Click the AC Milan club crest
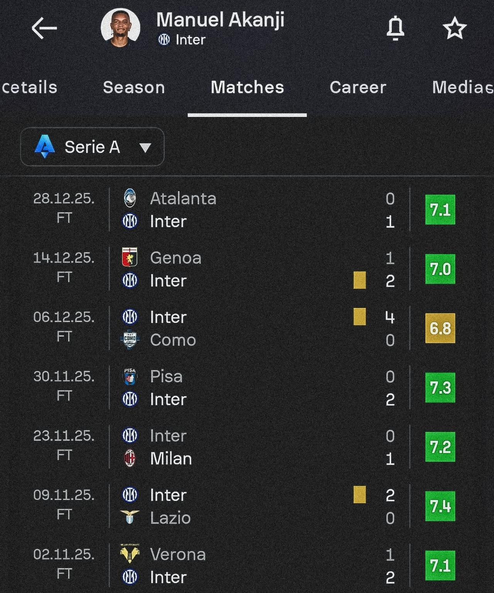 tap(130, 458)
